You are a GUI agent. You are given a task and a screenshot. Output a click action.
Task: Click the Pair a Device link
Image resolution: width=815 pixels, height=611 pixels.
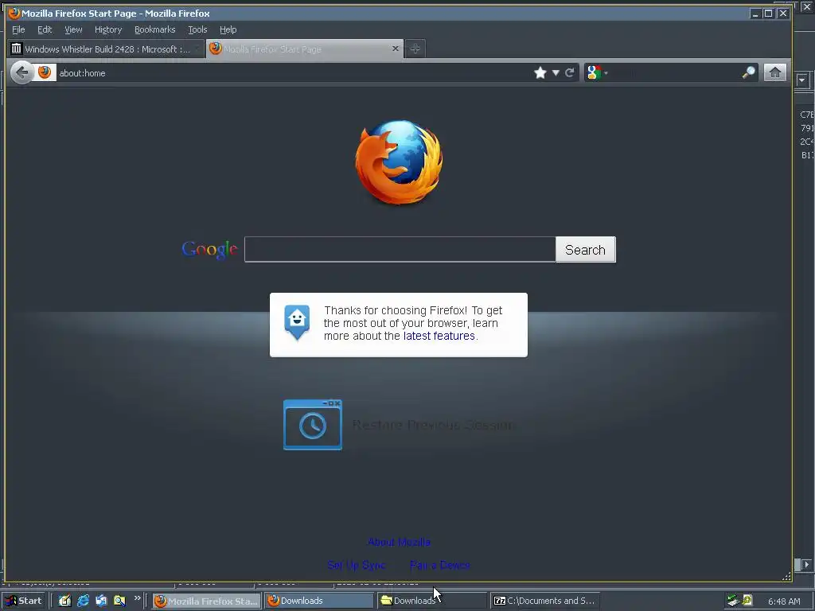click(x=439, y=565)
